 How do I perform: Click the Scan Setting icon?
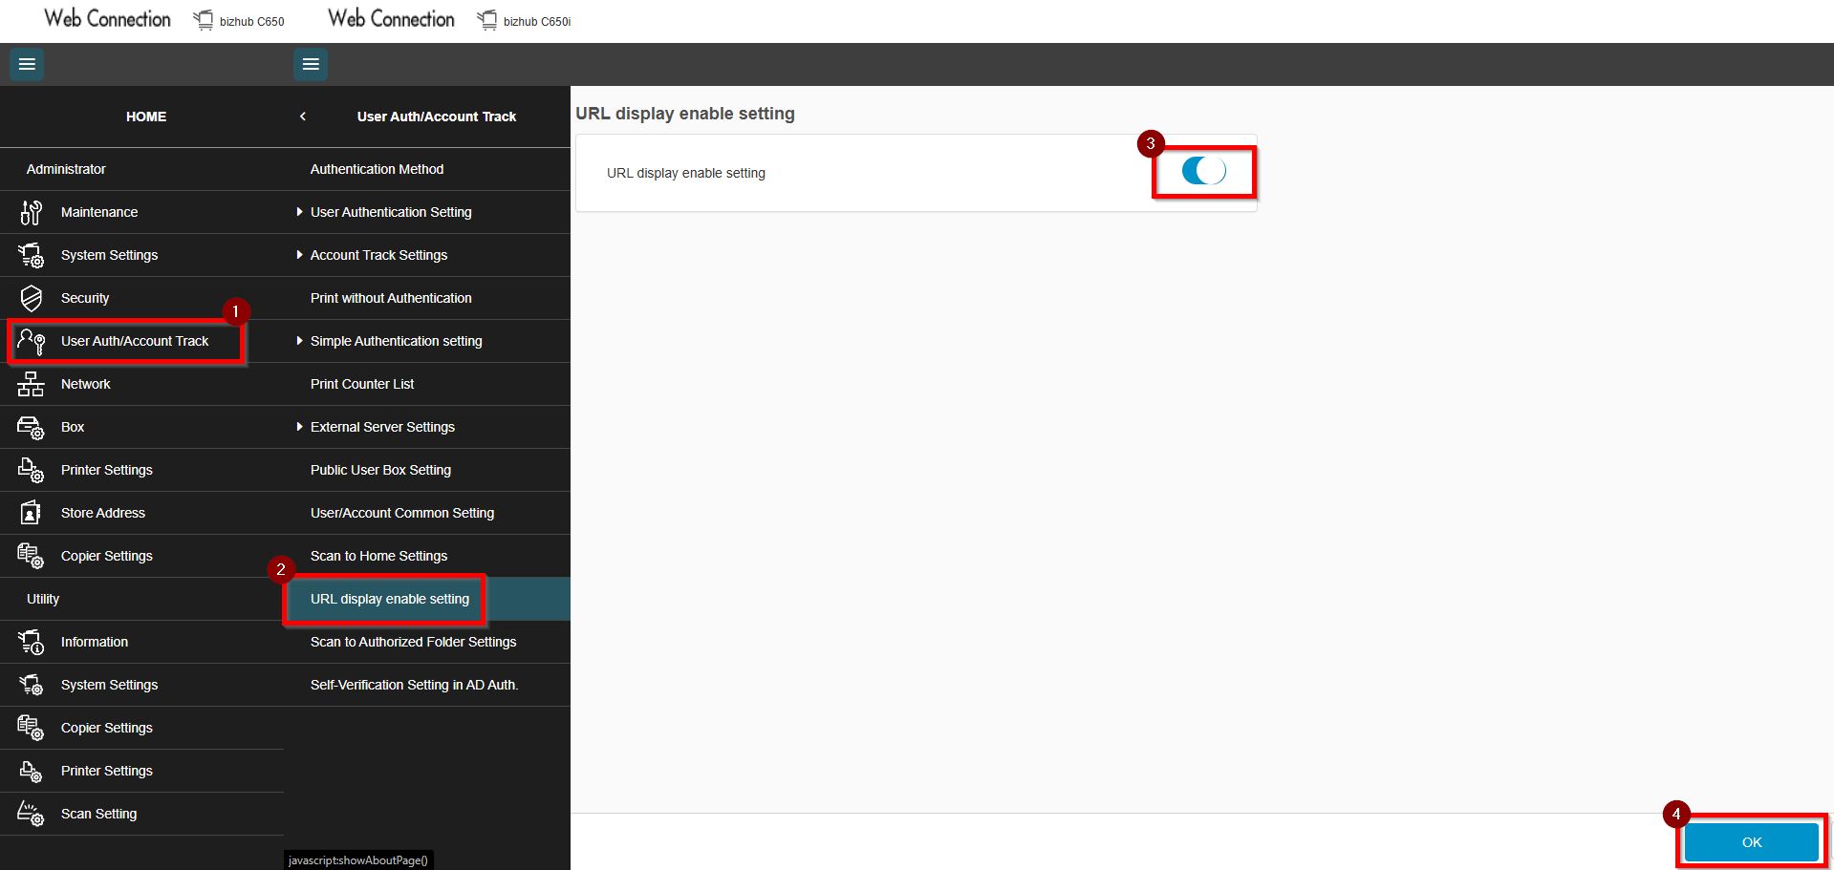point(31,814)
